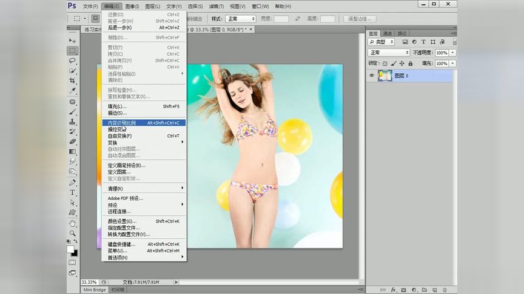Viewport: 524px width, 294px height.
Task: Select the Zoom magnifier tool
Action: point(73,233)
